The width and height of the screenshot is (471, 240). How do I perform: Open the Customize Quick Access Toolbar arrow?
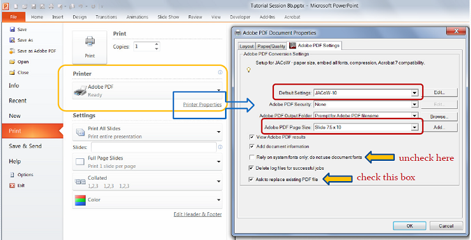(x=102, y=6)
